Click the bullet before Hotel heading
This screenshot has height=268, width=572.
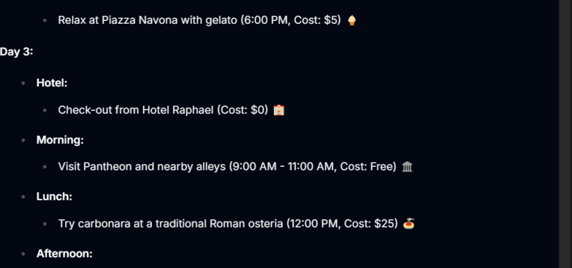23,83
